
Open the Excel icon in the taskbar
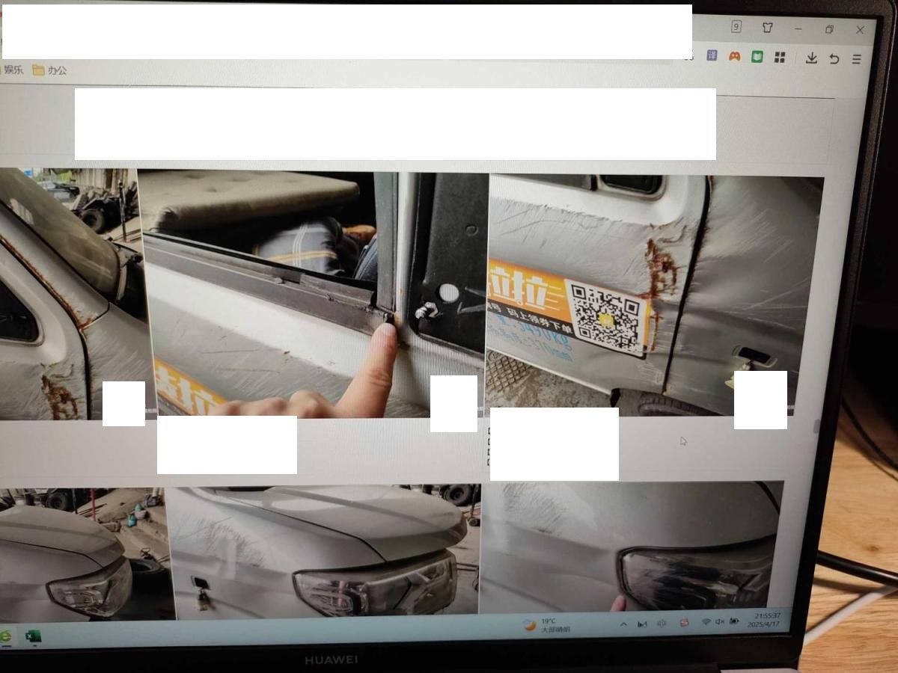click(x=32, y=636)
